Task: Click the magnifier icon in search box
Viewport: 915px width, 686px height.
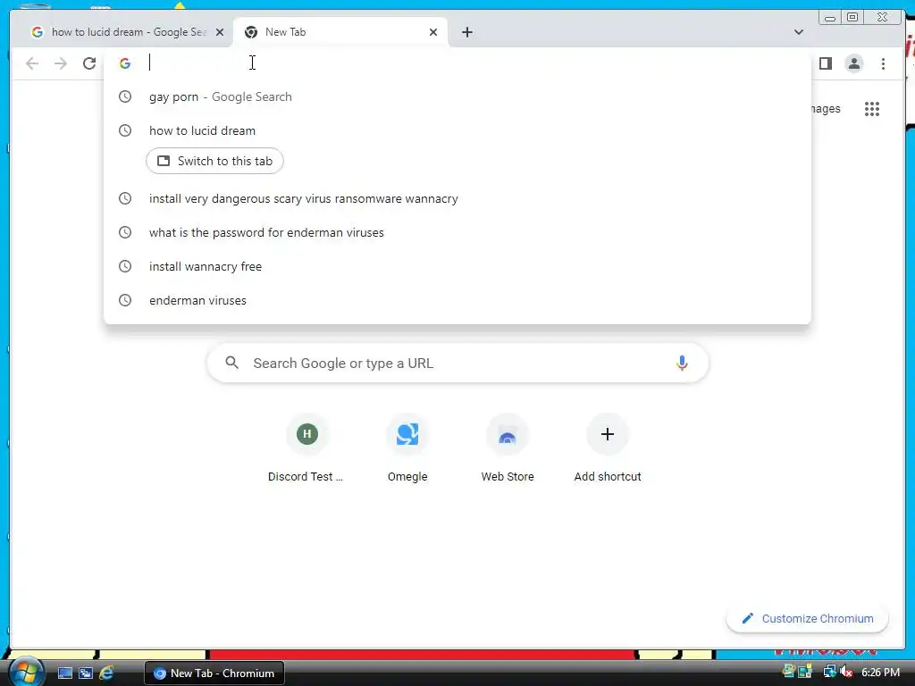Action: click(x=231, y=363)
